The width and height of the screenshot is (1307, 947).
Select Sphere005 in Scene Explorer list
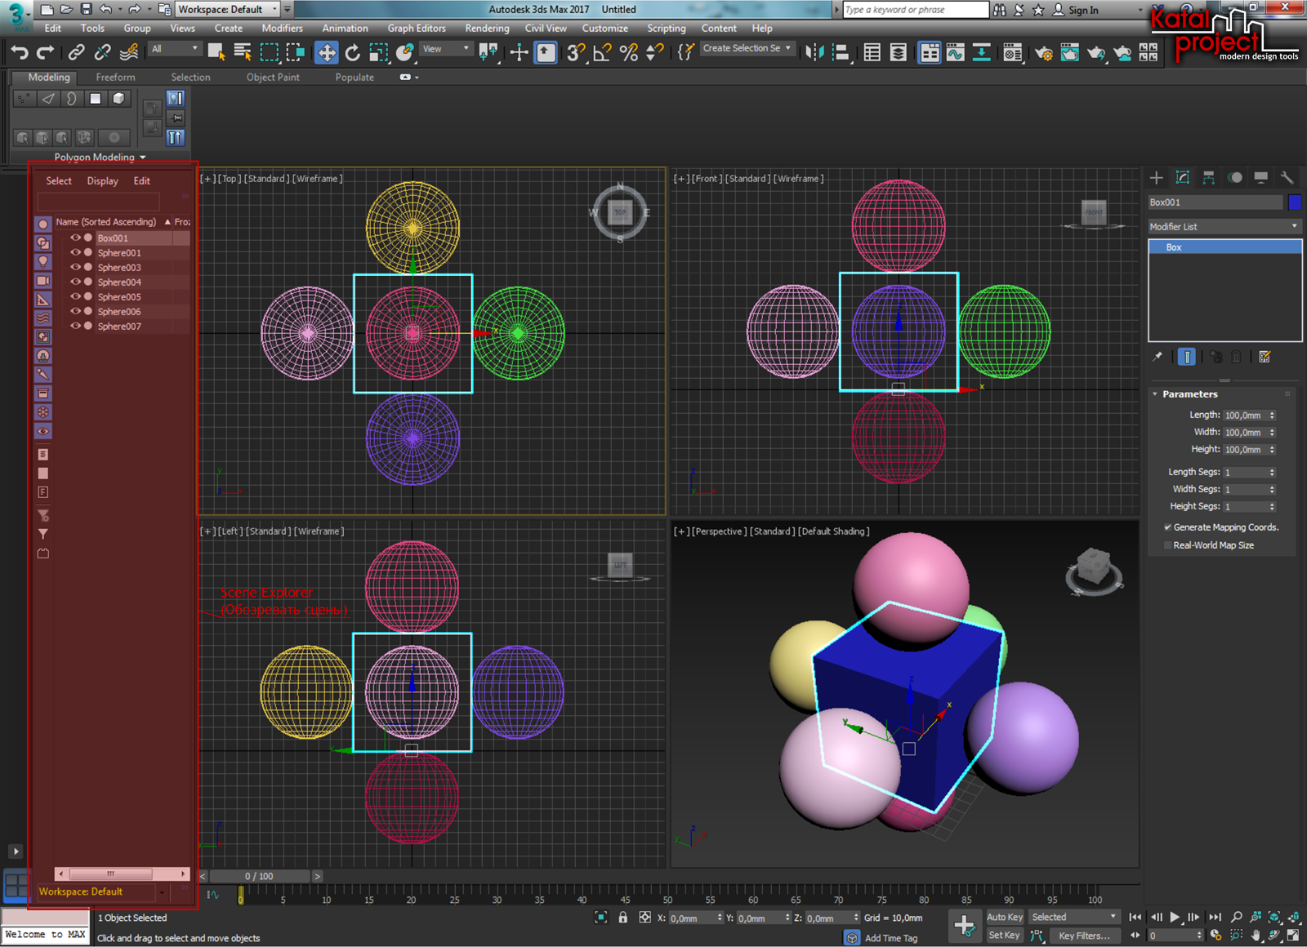point(119,297)
